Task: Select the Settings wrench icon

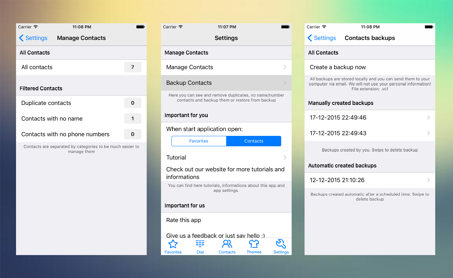Action: click(281, 246)
